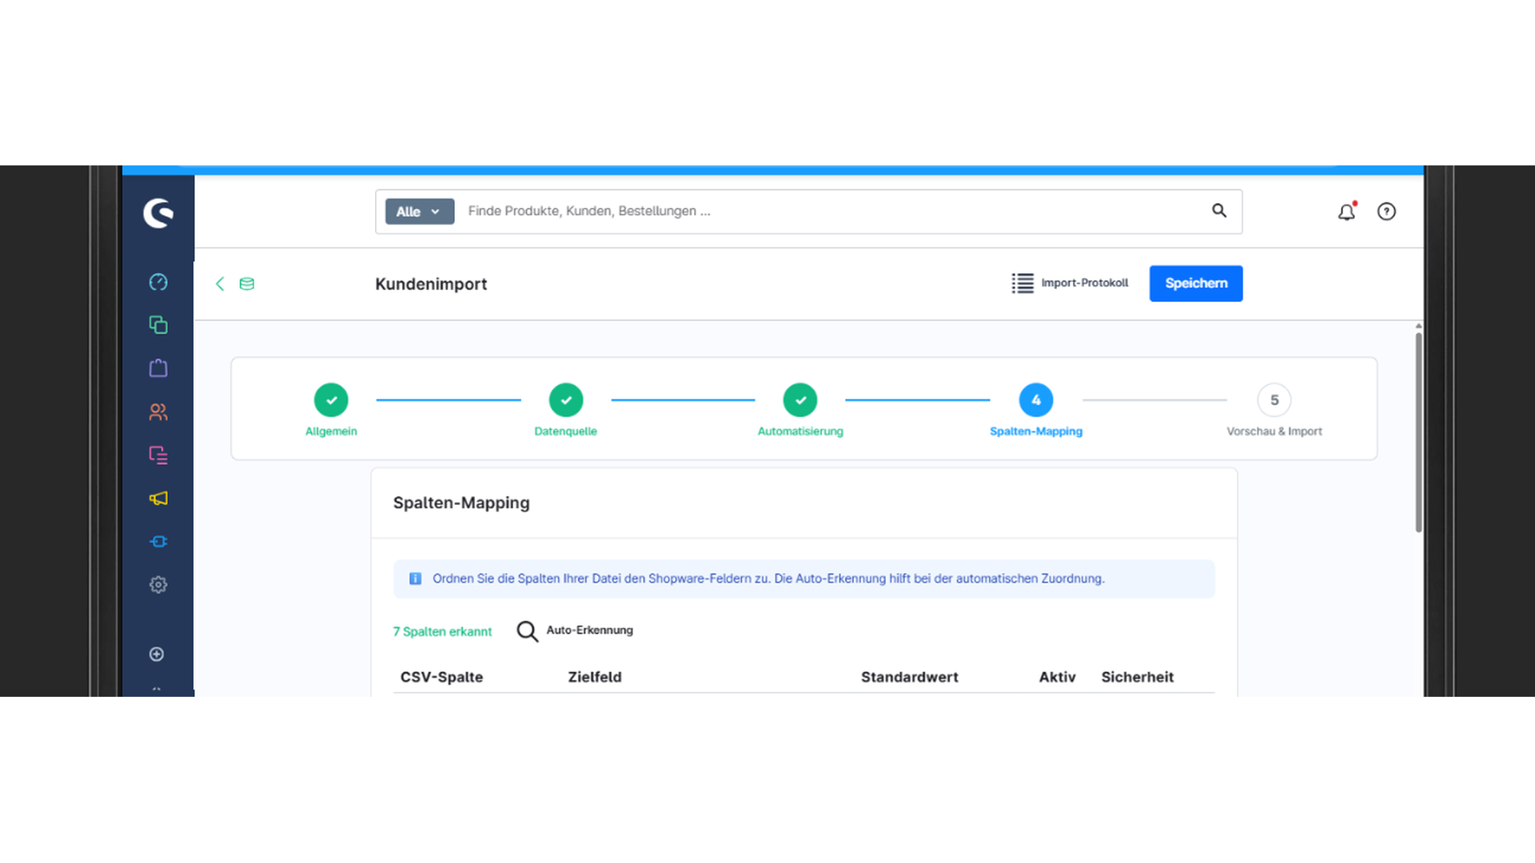This screenshot has width=1535, height=863.
Task: Click the Aktiv column header
Action: [1057, 677]
